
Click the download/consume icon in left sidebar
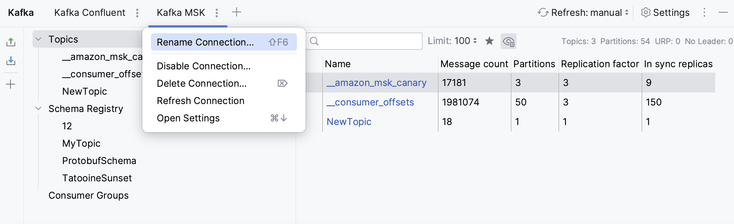[11, 61]
